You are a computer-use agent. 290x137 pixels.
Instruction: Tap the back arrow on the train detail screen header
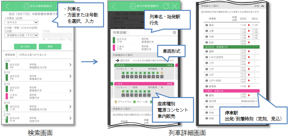point(114,6)
